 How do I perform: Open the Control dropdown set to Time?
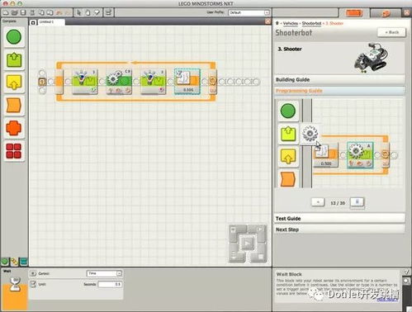click(x=104, y=273)
